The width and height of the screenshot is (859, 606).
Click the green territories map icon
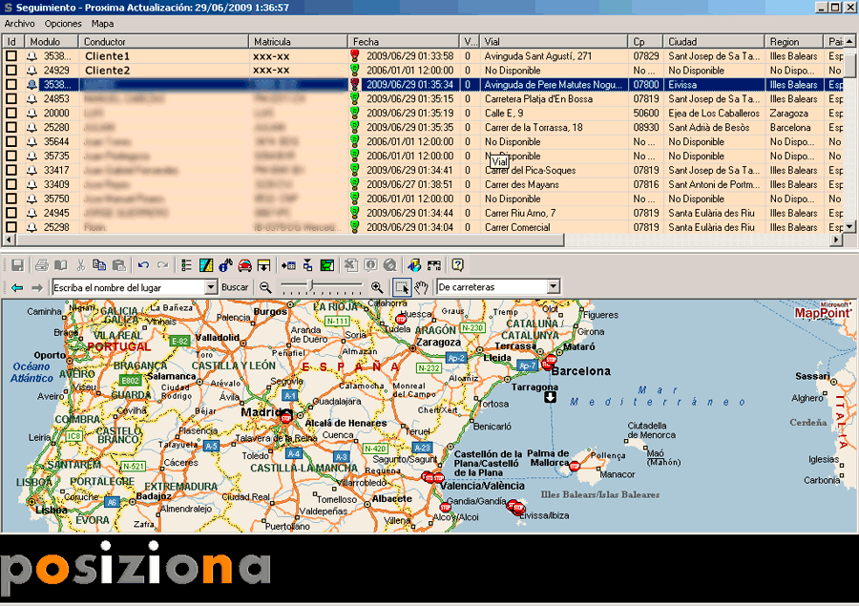coord(327,265)
